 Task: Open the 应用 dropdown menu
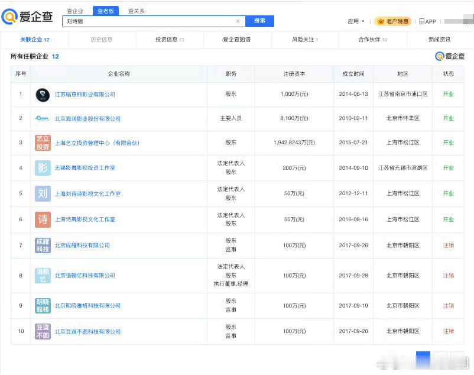356,21
